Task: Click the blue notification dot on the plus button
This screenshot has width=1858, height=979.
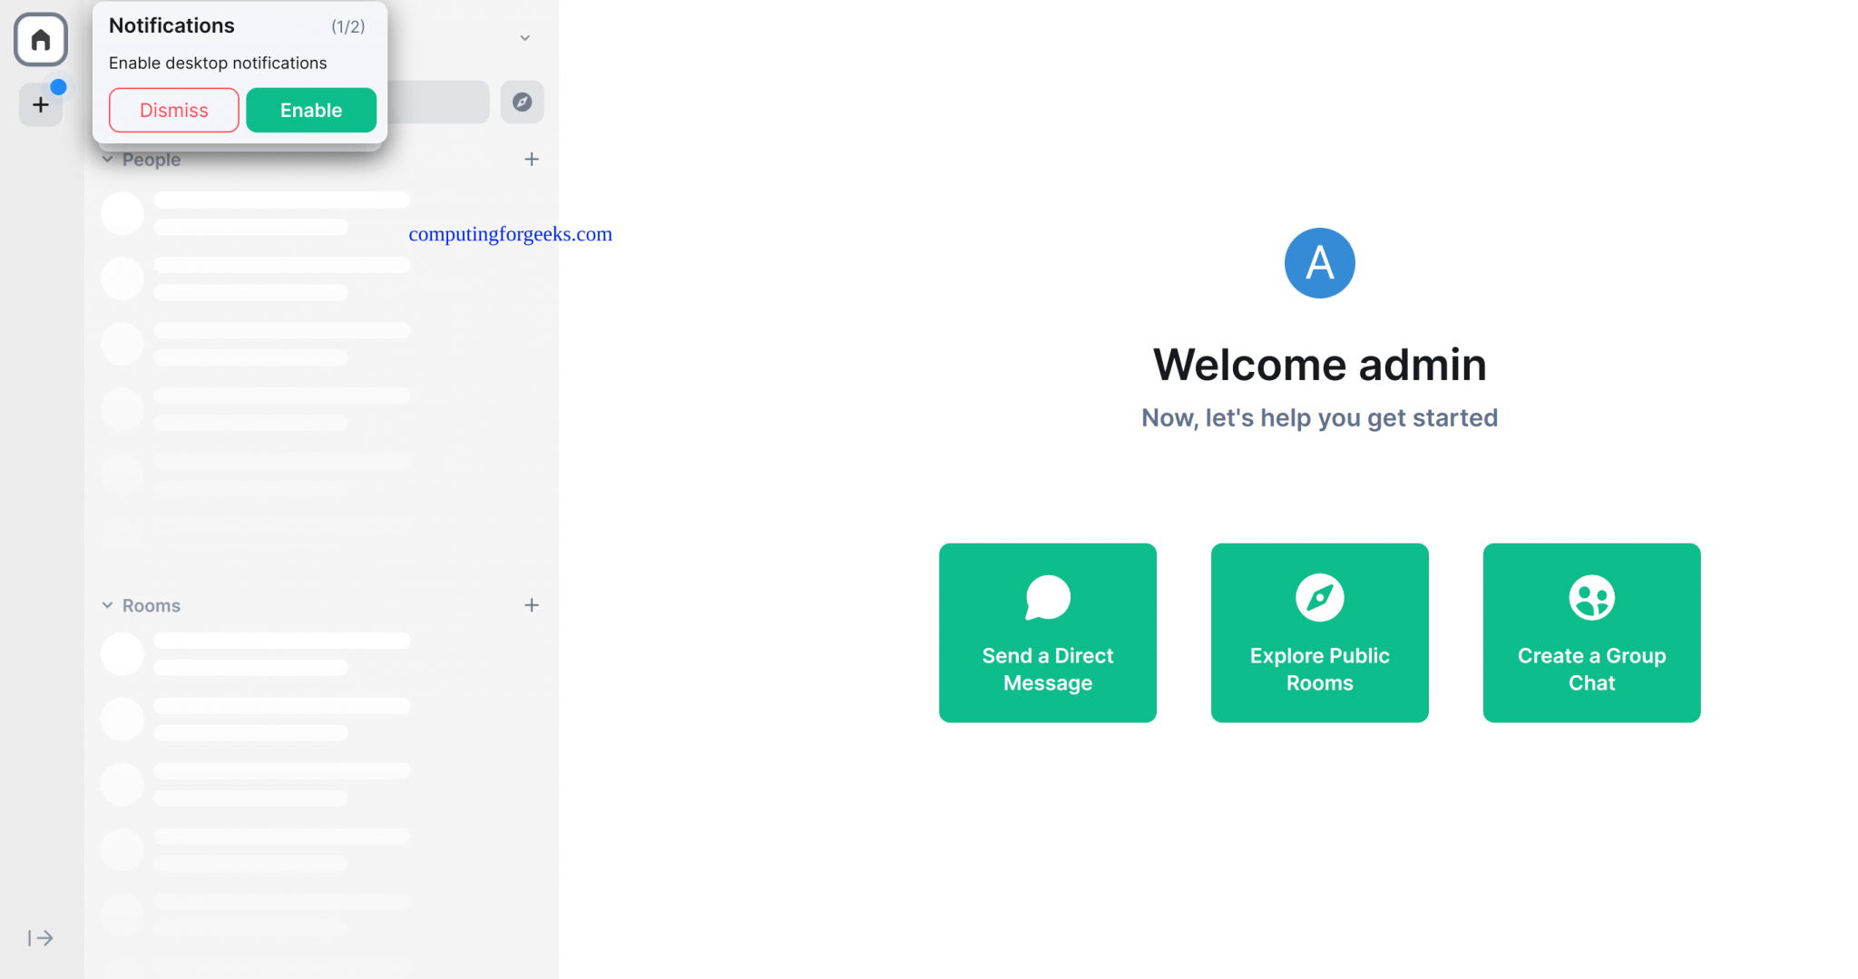Action: tap(59, 86)
